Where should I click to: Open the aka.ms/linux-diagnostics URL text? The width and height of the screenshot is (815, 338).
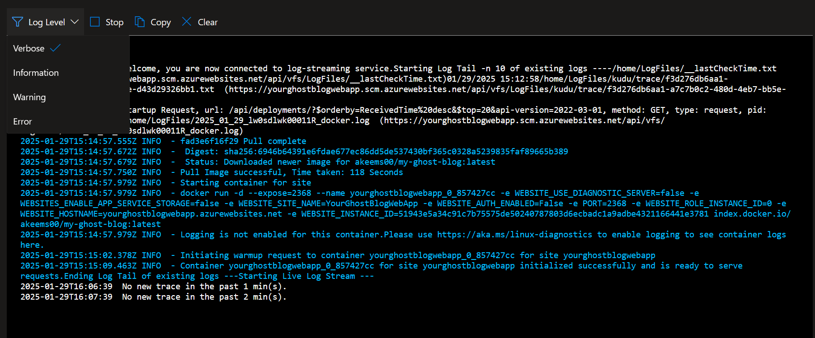(514, 235)
